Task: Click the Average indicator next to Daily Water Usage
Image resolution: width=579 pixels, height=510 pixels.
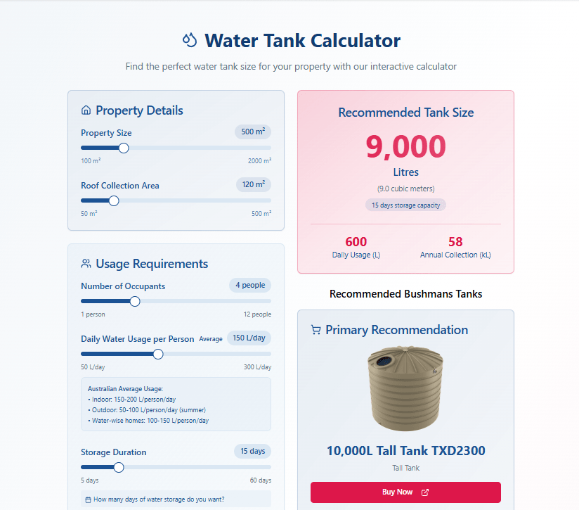Action: (211, 338)
